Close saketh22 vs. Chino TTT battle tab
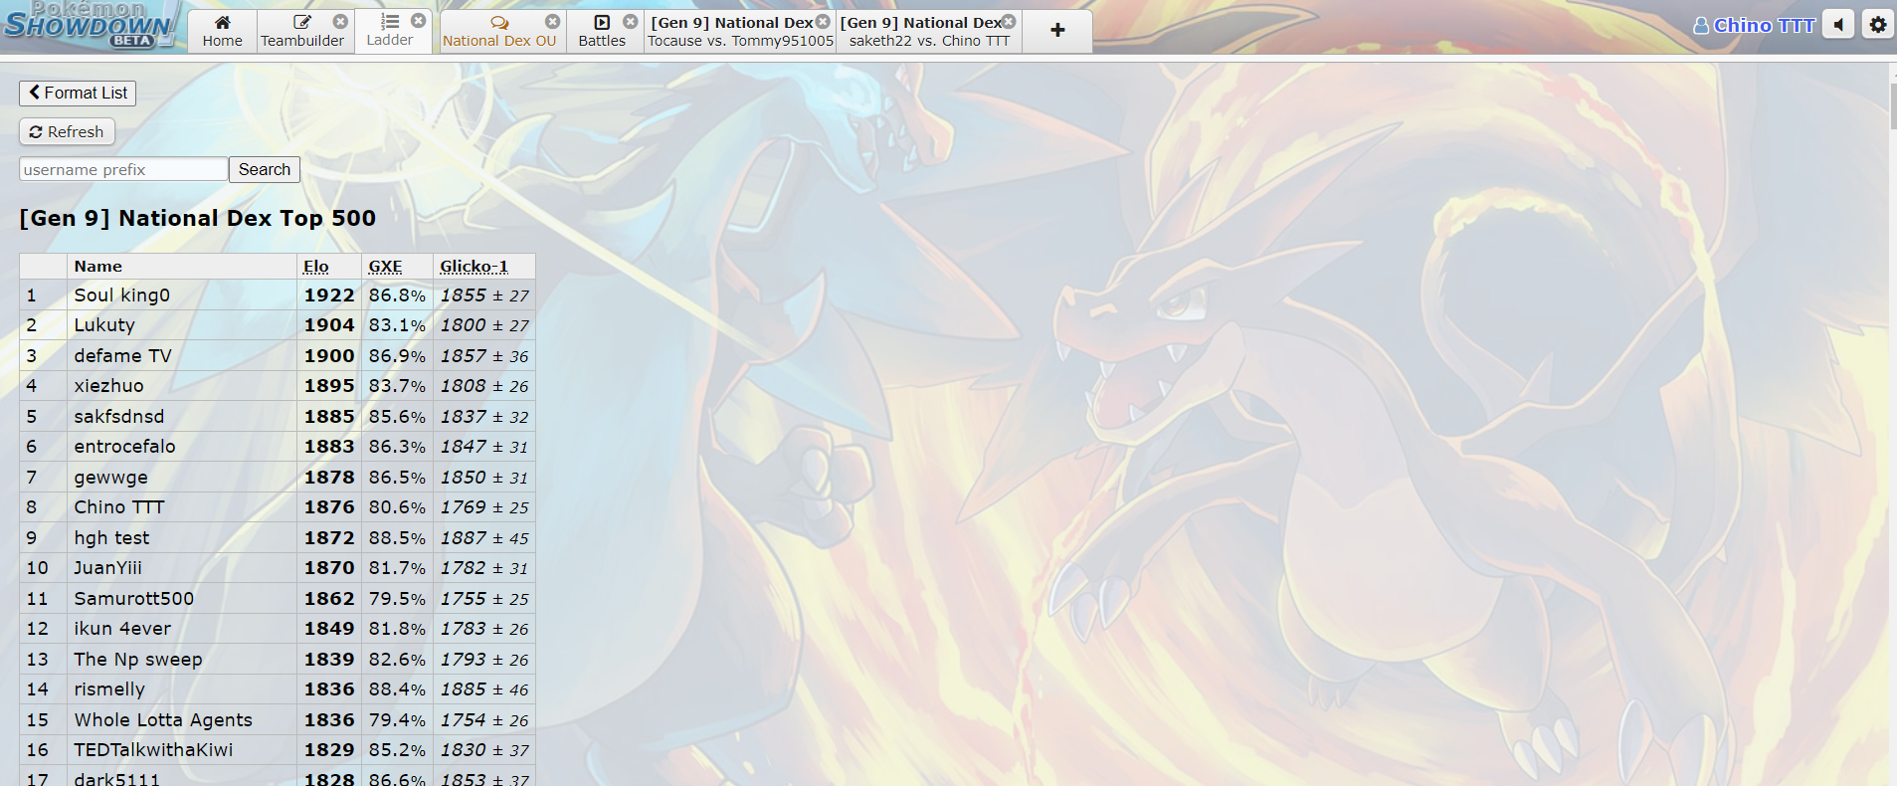Viewport: 1897px width, 786px height. [x=1009, y=21]
